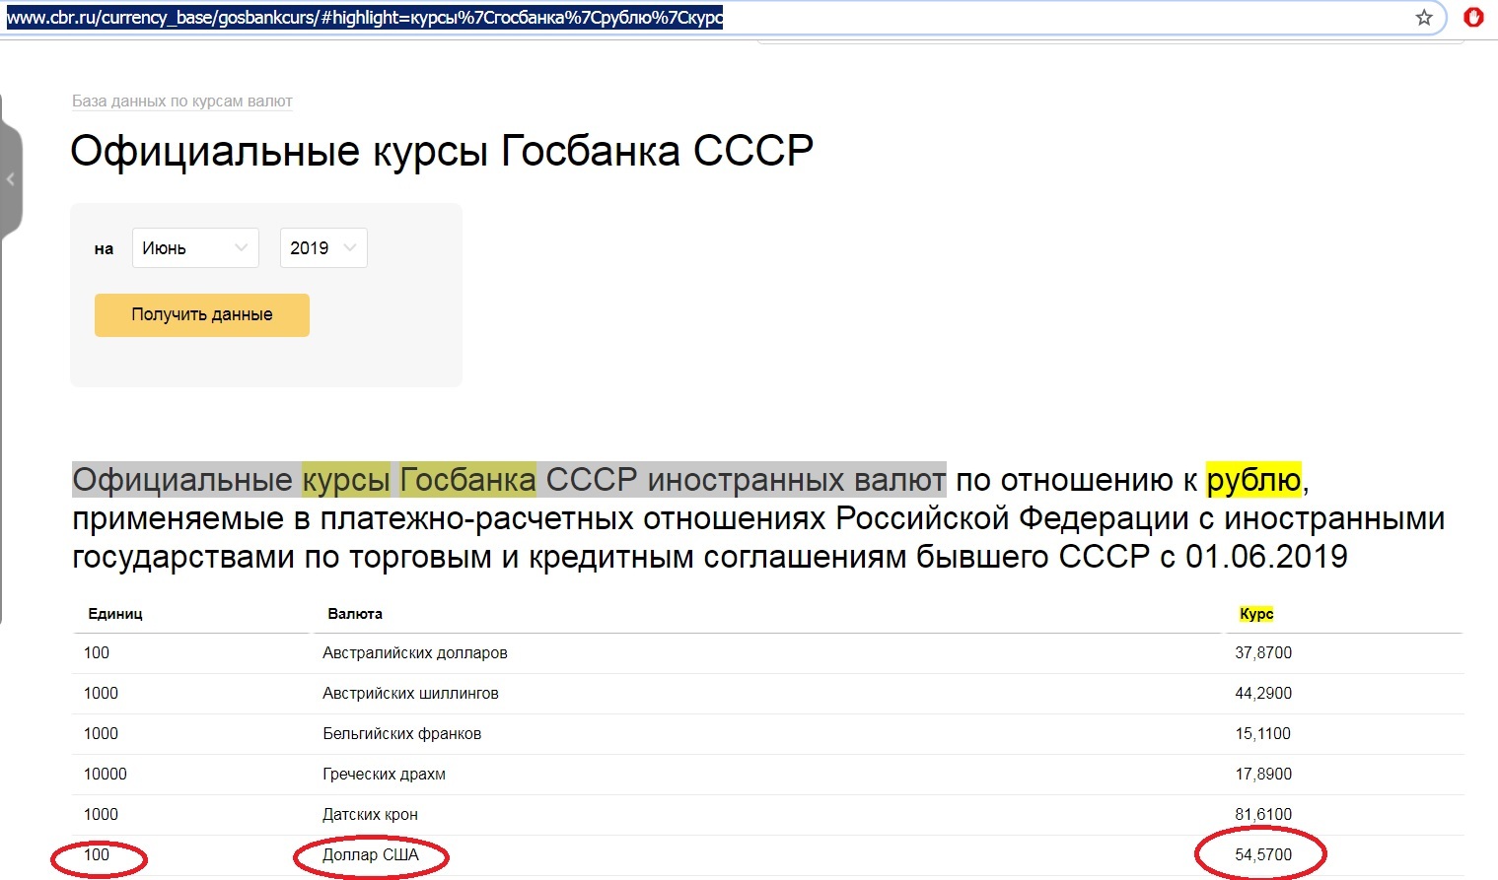1498x880 pixels.
Task: Click the highlighted word 'рублю'
Action: pyautogui.click(x=1253, y=480)
